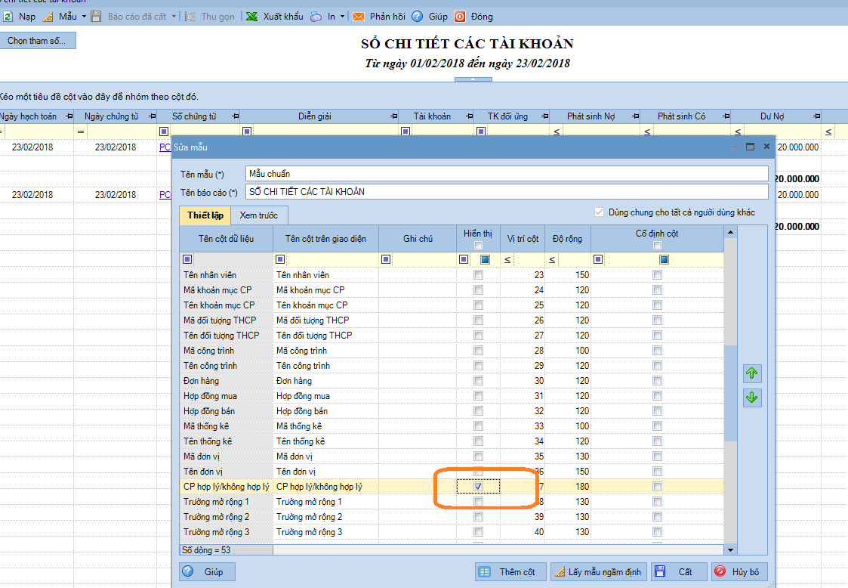Switch to the Xem trước tab
The height and width of the screenshot is (588, 848).
point(258,215)
